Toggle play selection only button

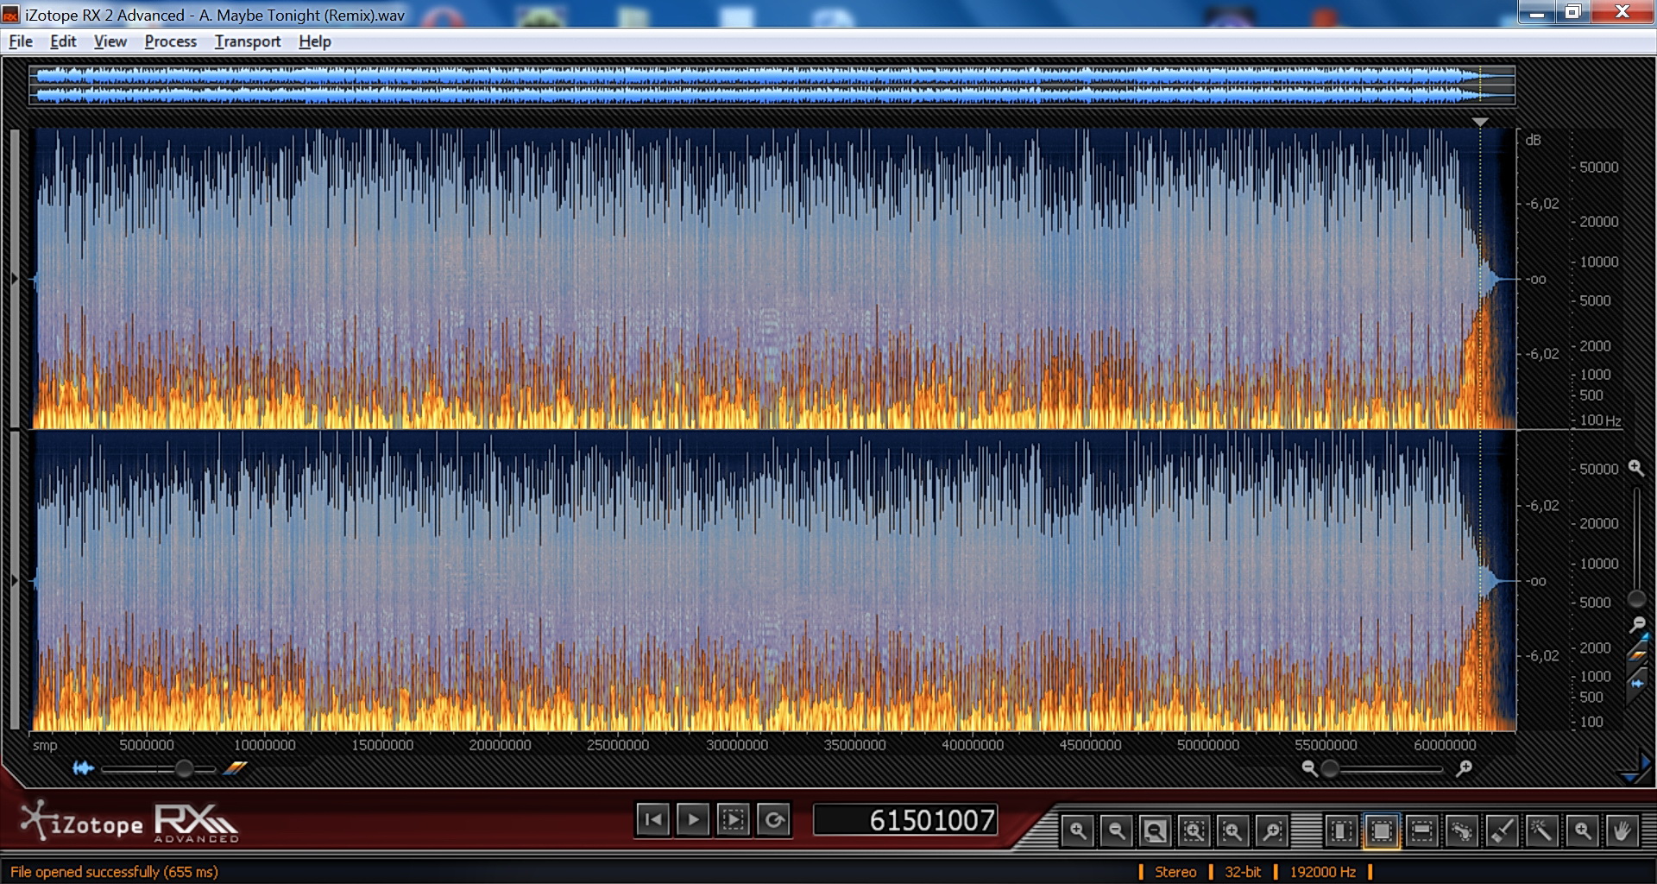click(x=734, y=819)
